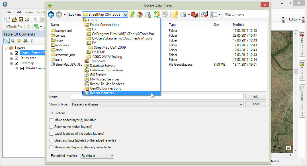
Task: Click the red New Toolbox icon
Action: (x=195, y=14)
